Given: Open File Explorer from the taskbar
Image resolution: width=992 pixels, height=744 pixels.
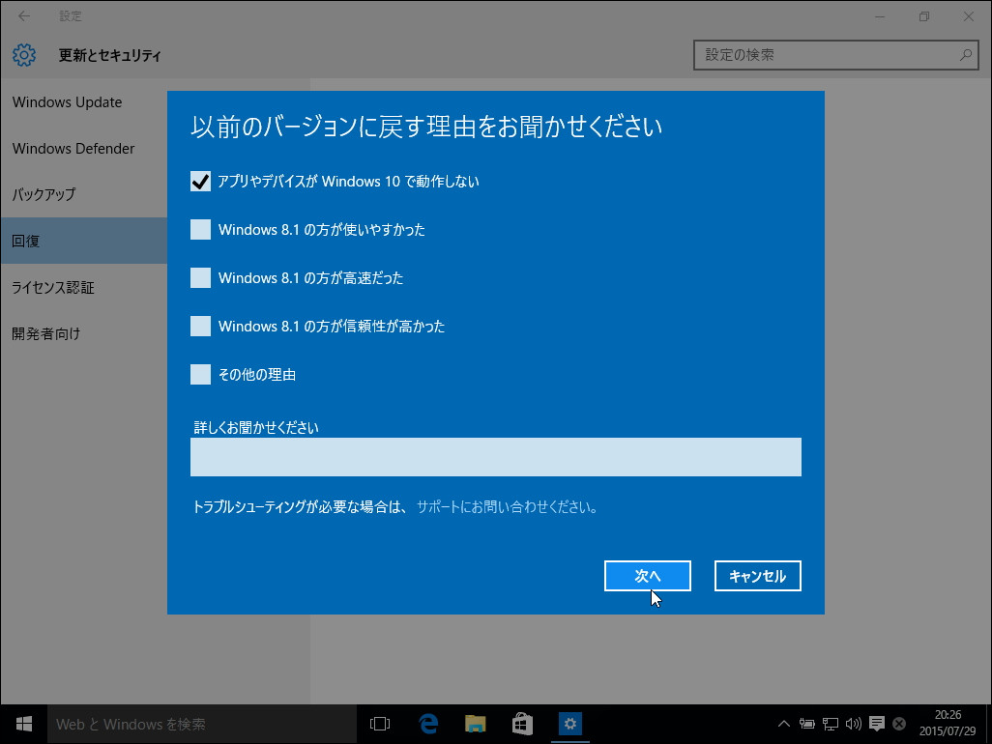Looking at the screenshot, I should 475,723.
